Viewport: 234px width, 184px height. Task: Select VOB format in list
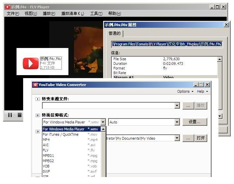[x=71, y=166]
